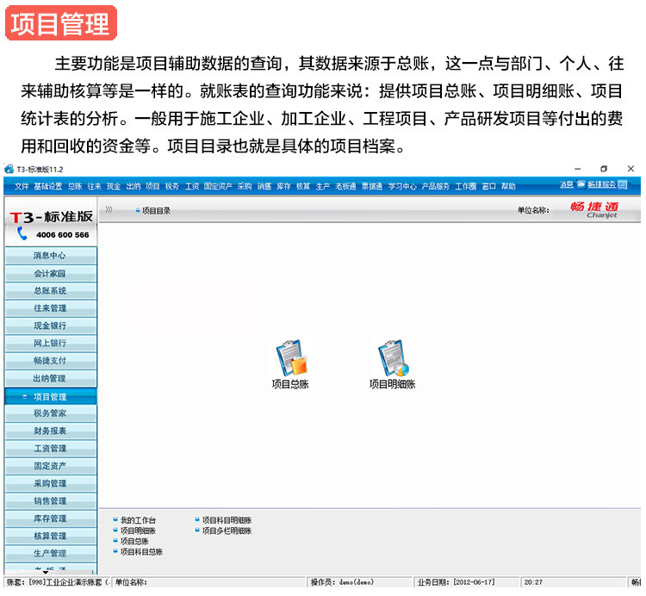Viewport: 646px width, 596px height.
Task: Open the 基础设置 menu
Action: 47,186
